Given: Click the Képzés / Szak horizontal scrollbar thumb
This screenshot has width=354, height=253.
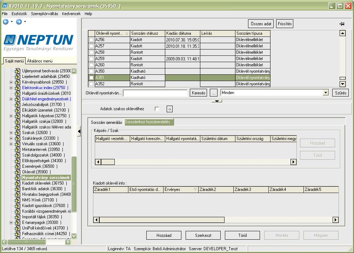Looking at the screenshot, I should coord(108,162).
